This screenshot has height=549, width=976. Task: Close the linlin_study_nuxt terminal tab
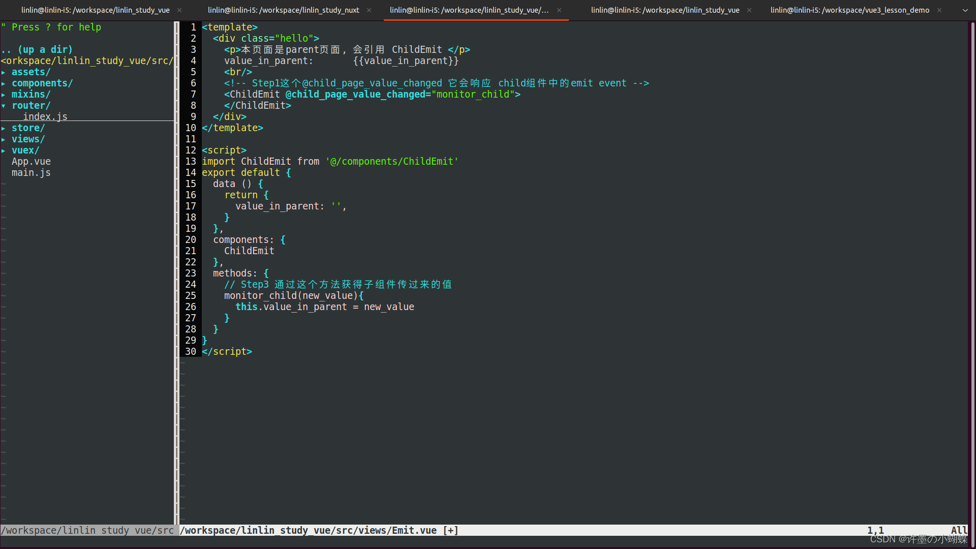369,10
